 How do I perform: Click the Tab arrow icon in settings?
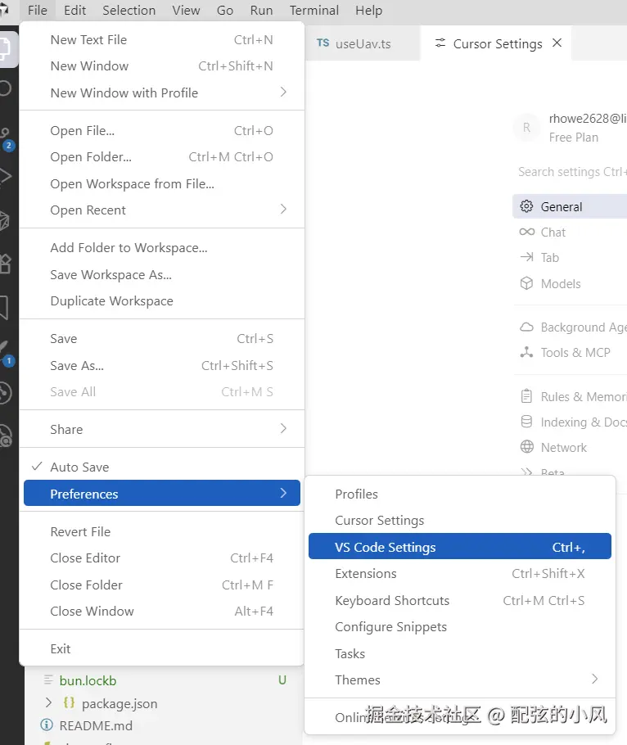(x=526, y=257)
